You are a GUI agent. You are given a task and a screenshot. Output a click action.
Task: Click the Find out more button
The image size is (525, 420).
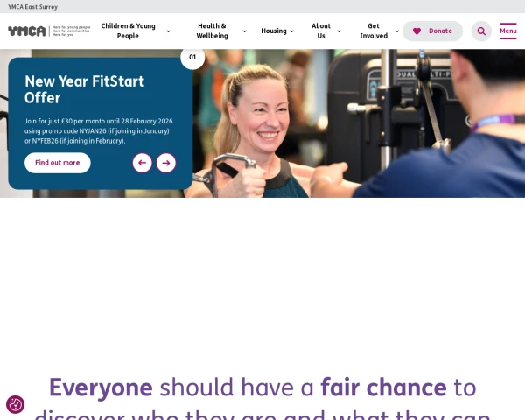pyautogui.click(x=57, y=163)
